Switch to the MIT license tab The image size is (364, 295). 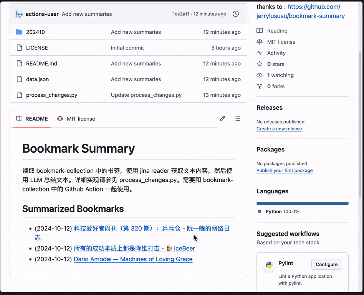coord(76,119)
